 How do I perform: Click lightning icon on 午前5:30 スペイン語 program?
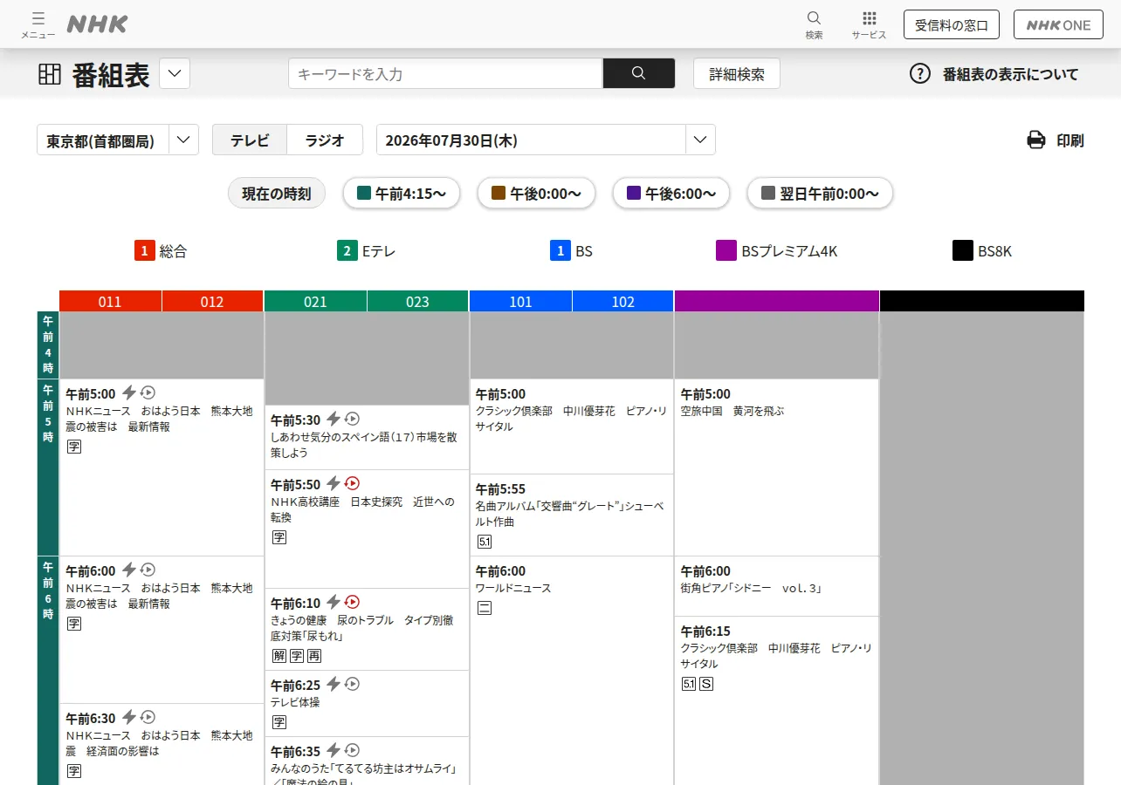(334, 419)
